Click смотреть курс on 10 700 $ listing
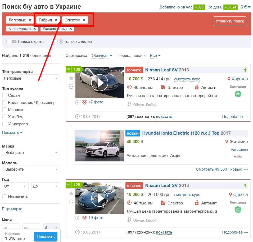Viewport: 253px width, 242px height. [x=187, y=79]
